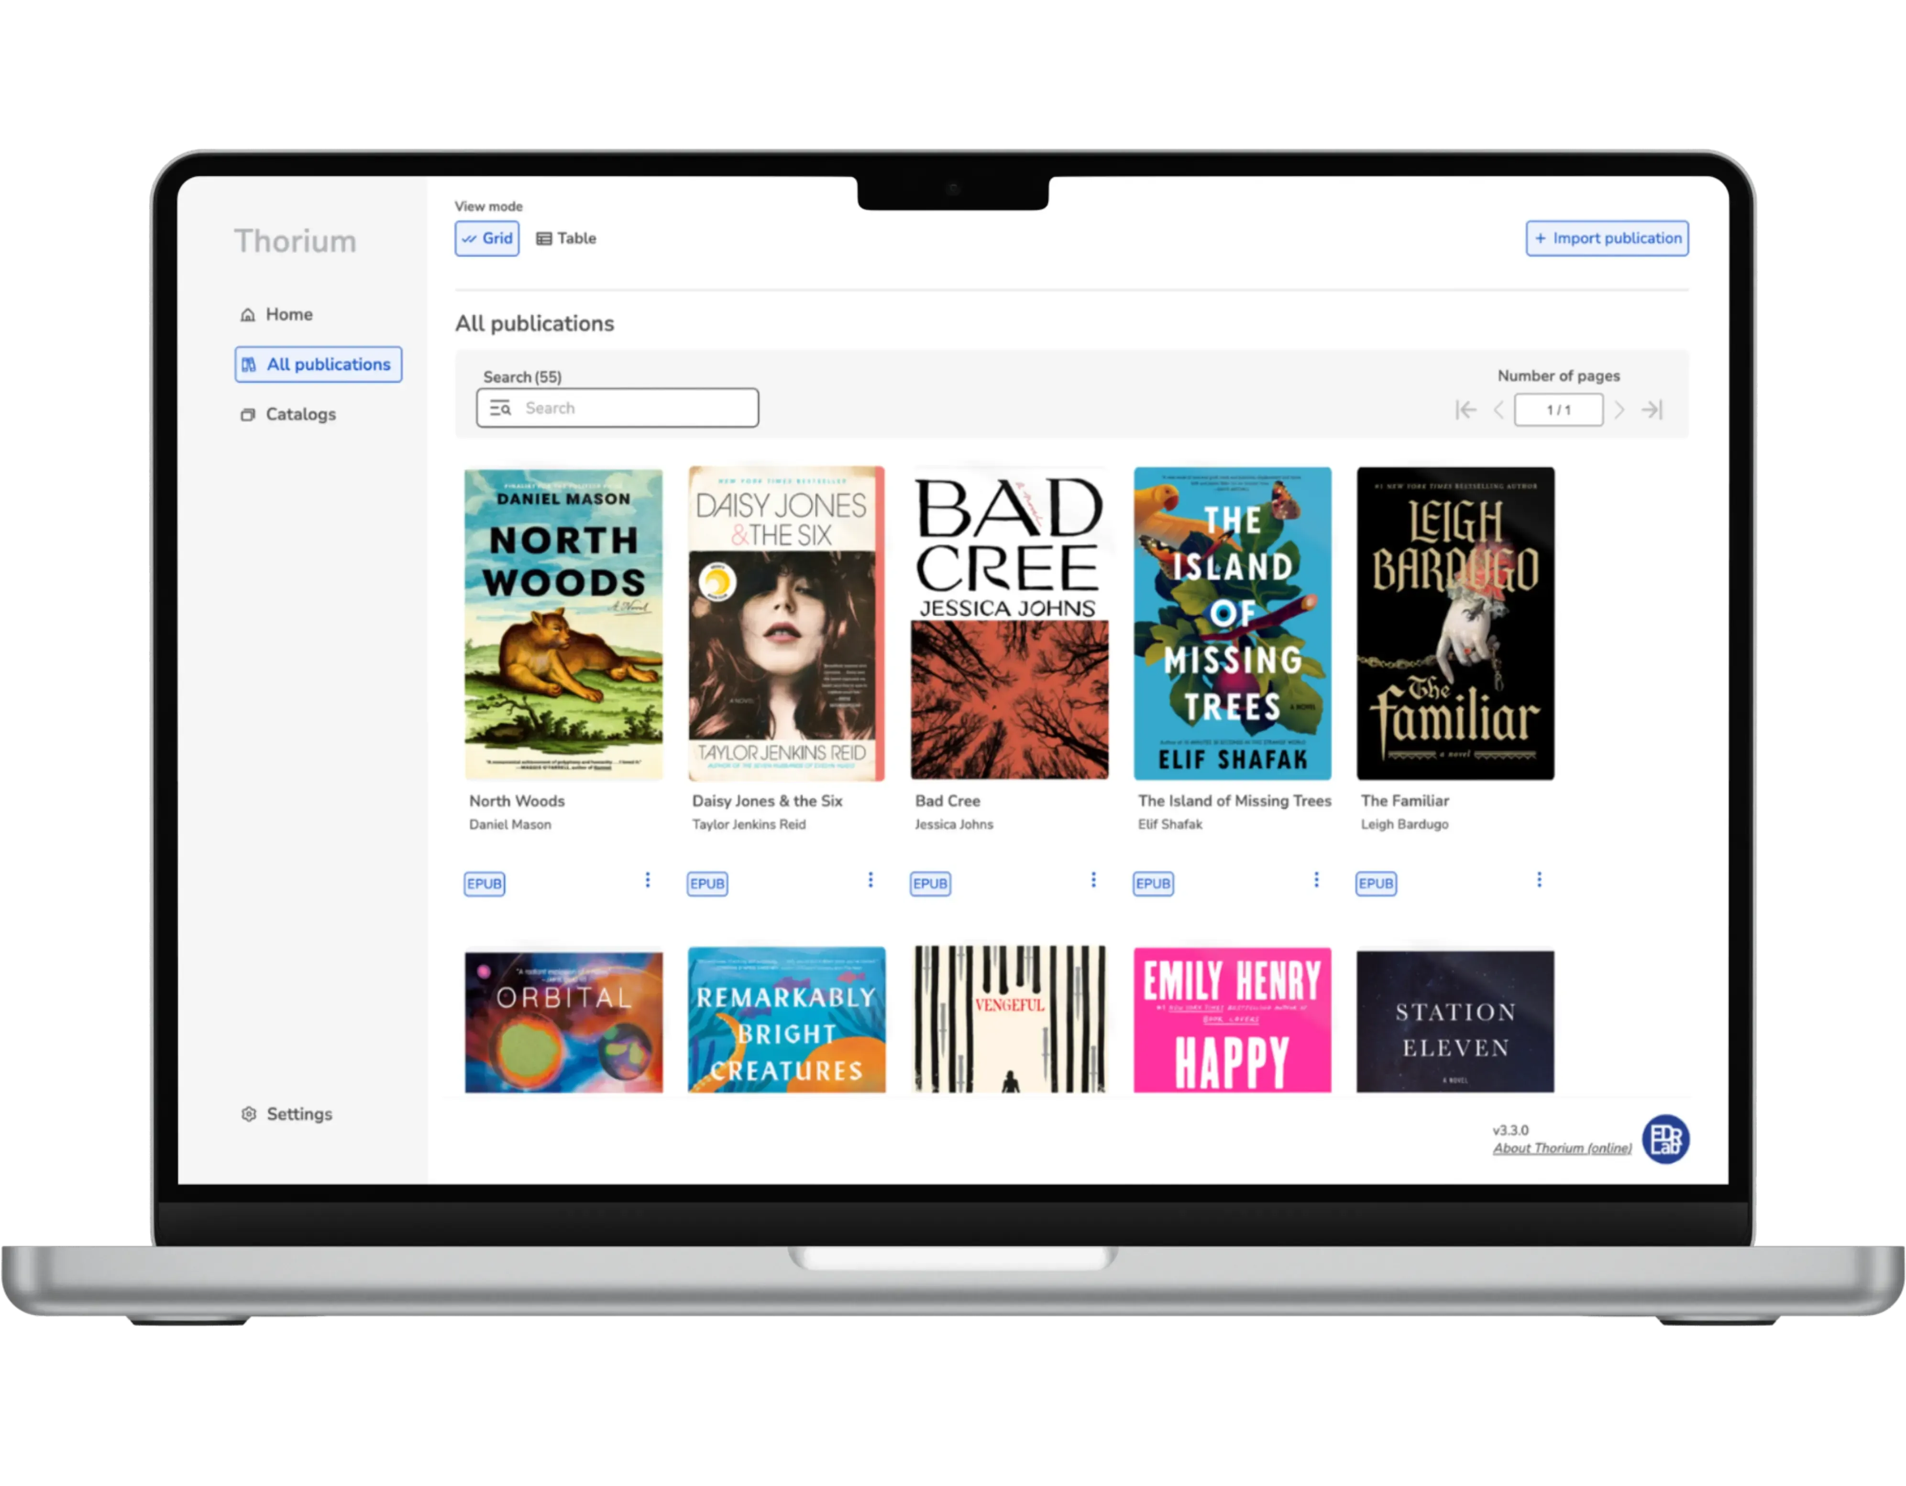Image resolution: width=1906 pixels, height=1486 pixels.
Task: Go to first page arrow
Action: (1465, 409)
